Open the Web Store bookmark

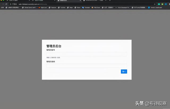(96, 7)
